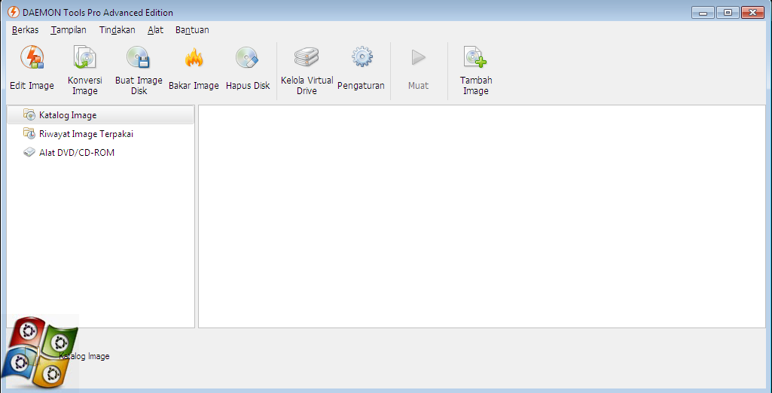Click the Riwayat Image Terpakai clock folder icon
This screenshot has width=772, height=393.
[x=29, y=133]
